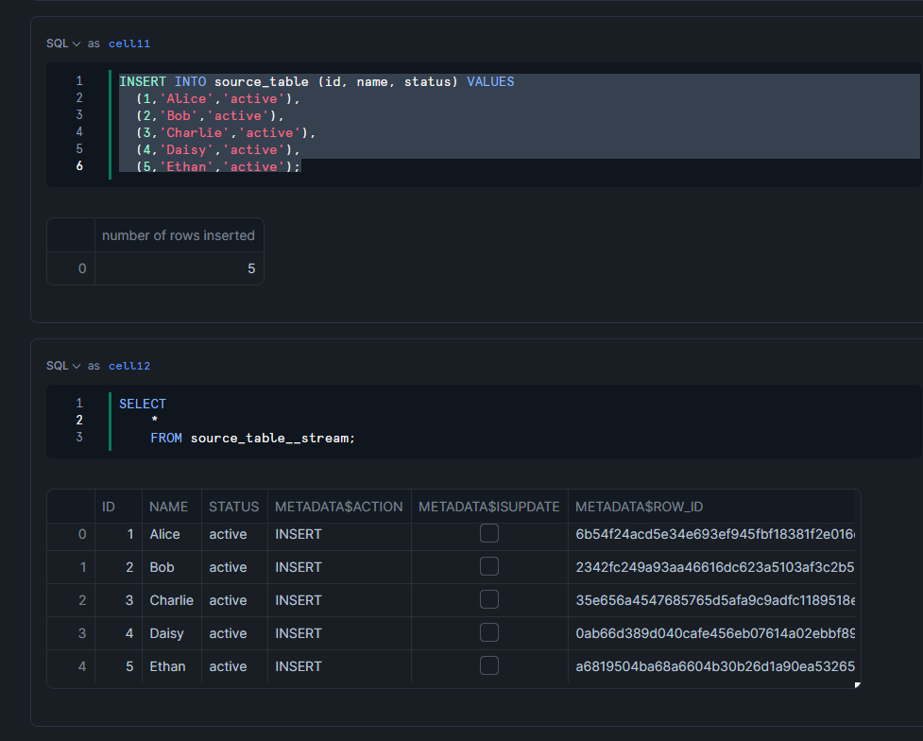This screenshot has width=923, height=741.
Task: Toggle ISUPDATE checkbox in Ethan row
Action: (489, 665)
